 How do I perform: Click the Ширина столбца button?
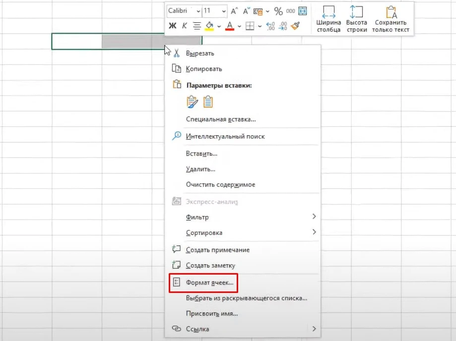point(328,19)
